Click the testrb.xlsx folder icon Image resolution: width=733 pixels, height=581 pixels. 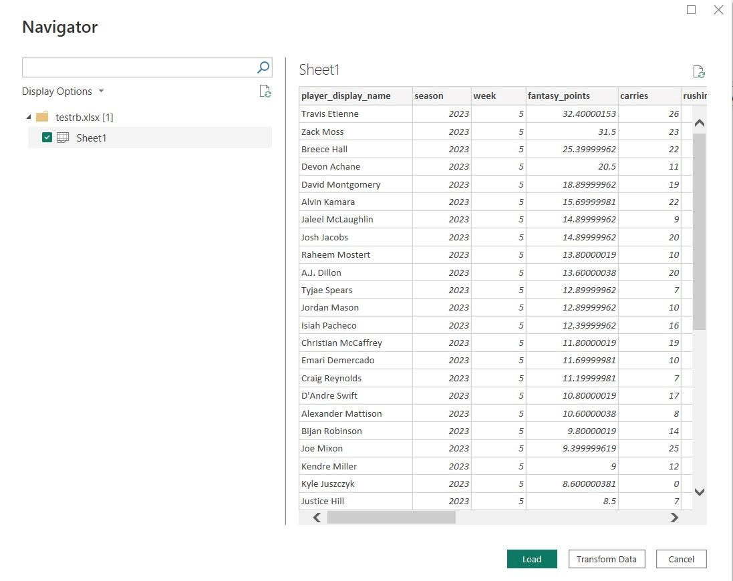click(x=42, y=117)
